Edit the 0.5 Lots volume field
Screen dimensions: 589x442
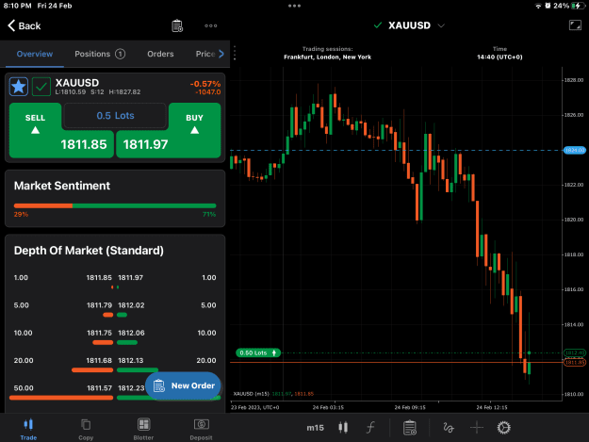115,116
